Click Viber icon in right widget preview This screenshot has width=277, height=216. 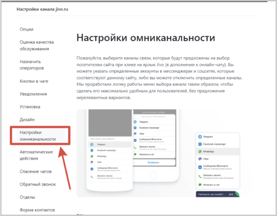(x=200, y=159)
